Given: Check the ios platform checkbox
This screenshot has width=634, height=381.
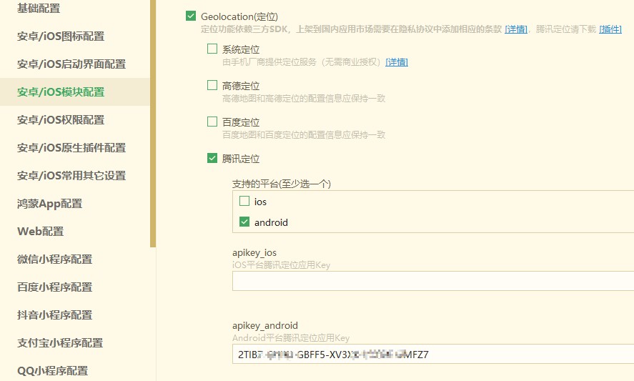Looking at the screenshot, I should pyautogui.click(x=245, y=202).
